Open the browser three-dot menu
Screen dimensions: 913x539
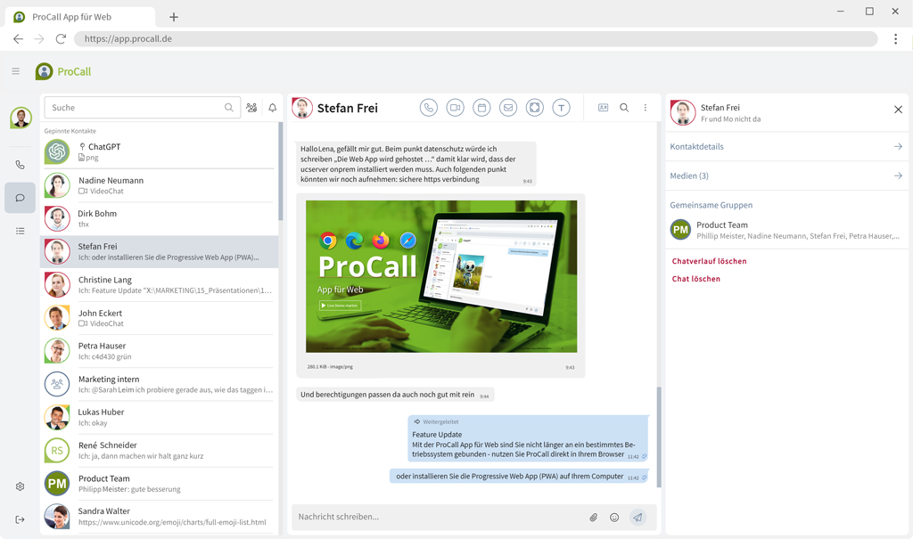click(x=895, y=39)
